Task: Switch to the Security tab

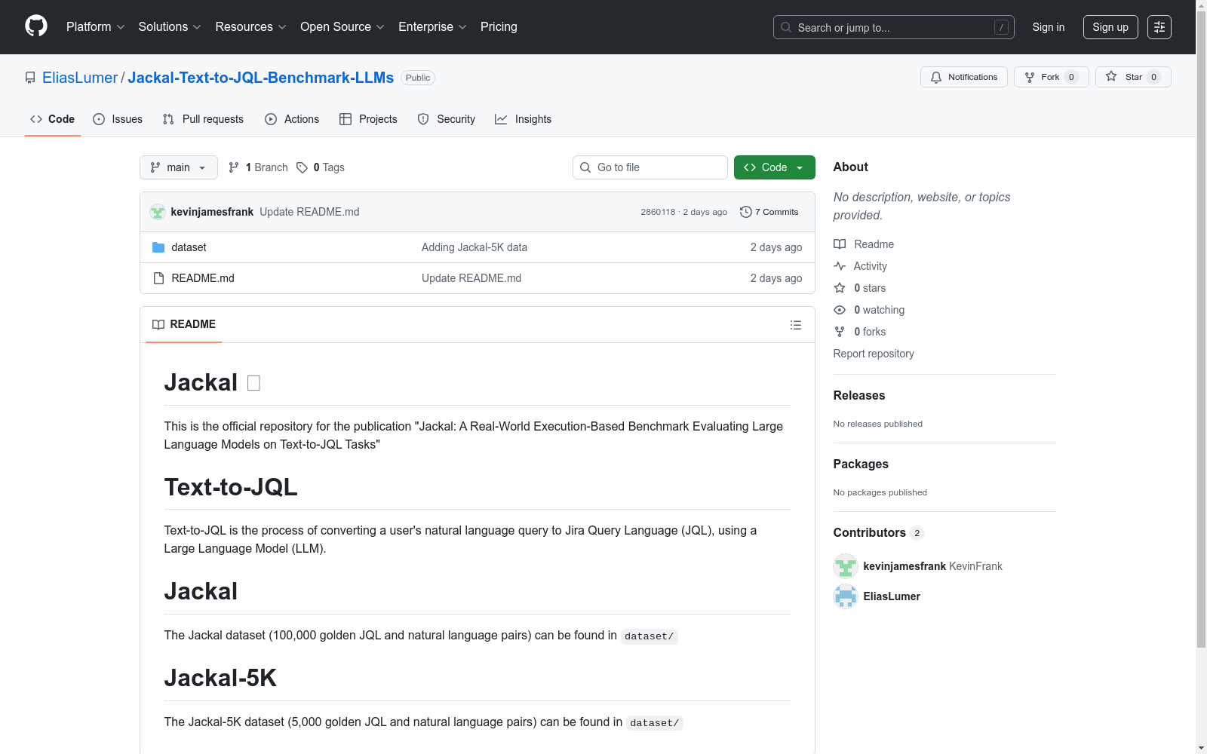Action: pyautogui.click(x=447, y=119)
